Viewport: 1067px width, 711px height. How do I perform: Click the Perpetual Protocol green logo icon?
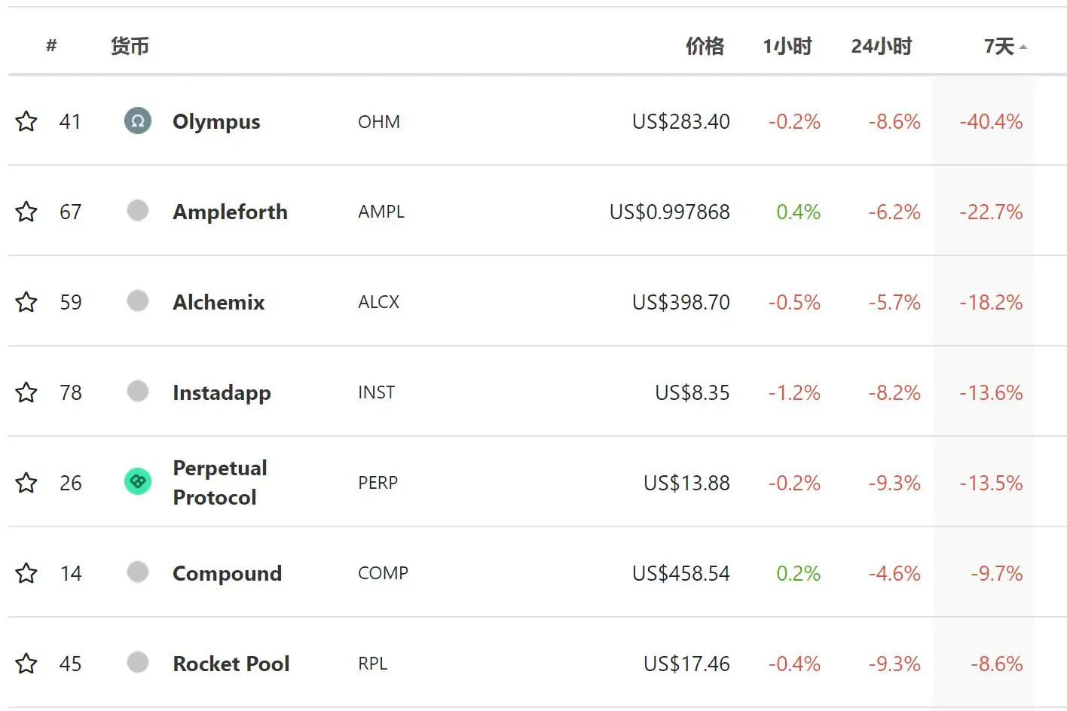click(138, 481)
